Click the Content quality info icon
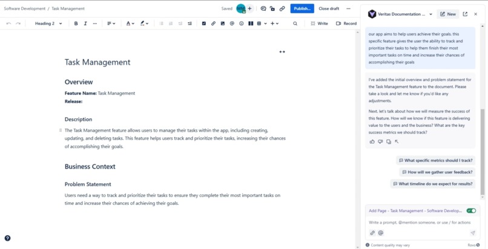Image resolution: width=488 pixels, height=249 pixels. 368,245
